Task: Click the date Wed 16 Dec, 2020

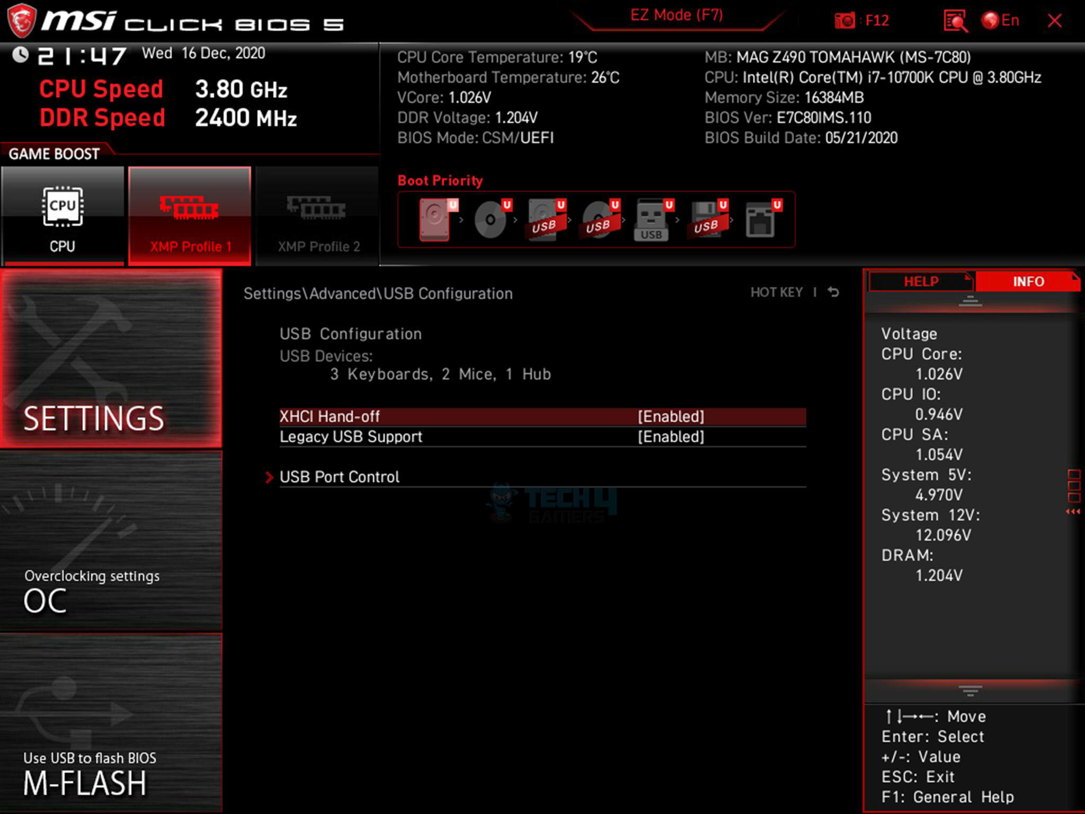Action: pos(203,54)
